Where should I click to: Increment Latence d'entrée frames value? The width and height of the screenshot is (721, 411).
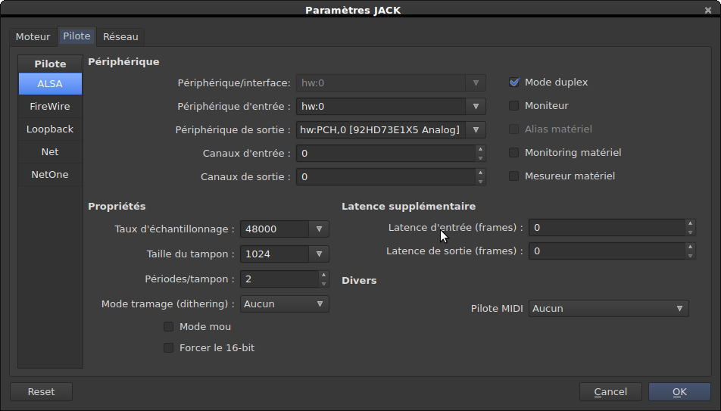[x=689, y=223]
